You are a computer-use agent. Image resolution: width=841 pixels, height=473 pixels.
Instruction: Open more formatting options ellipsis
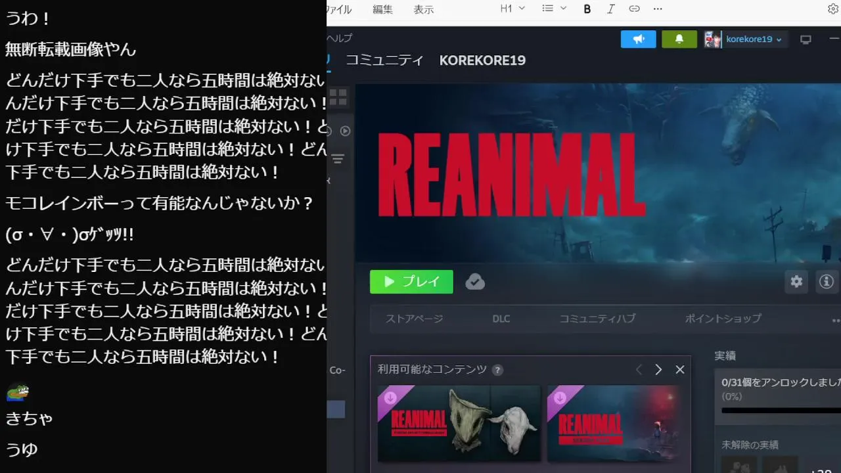658,9
